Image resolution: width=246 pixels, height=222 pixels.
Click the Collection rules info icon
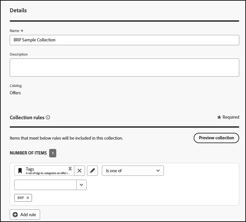pyautogui.click(x=48, y=117)
